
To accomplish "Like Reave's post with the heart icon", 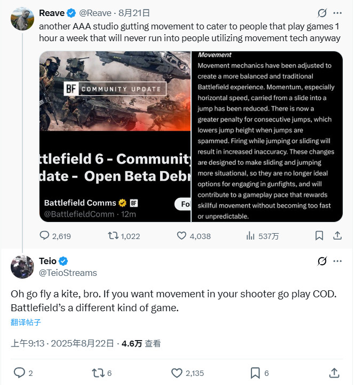I will [181, 236].
